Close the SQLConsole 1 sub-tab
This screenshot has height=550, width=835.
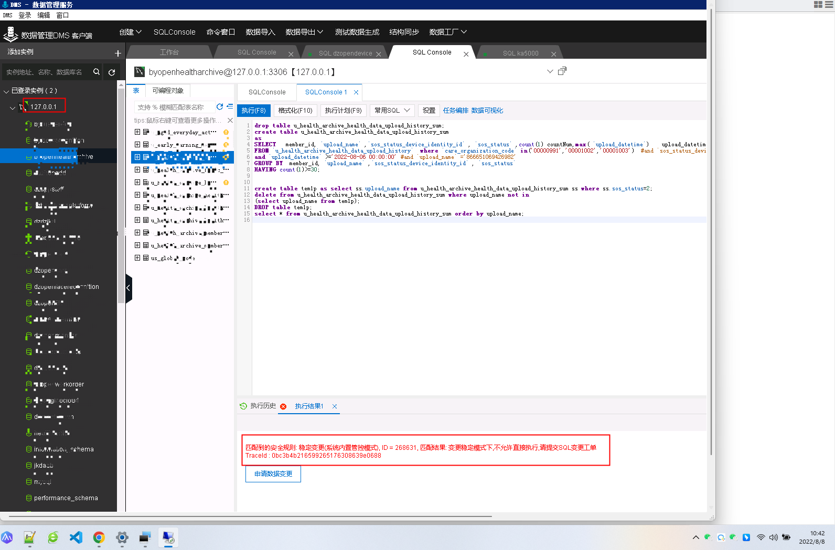pyautogui.click(x=356, y=92)
